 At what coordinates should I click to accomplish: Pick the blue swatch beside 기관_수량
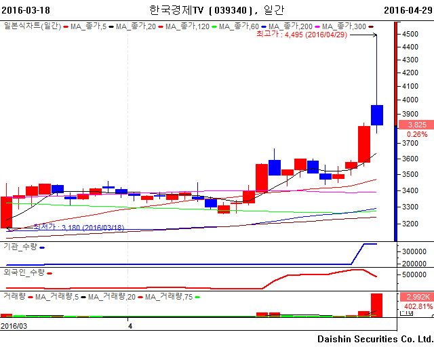pos(42,247)
